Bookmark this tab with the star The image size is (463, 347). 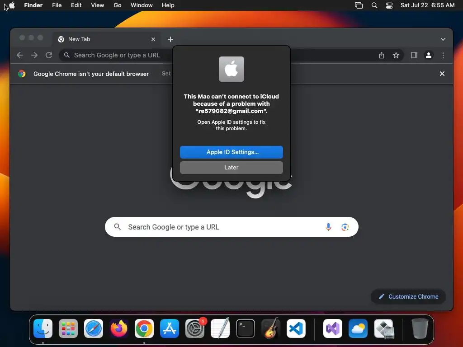396,55
